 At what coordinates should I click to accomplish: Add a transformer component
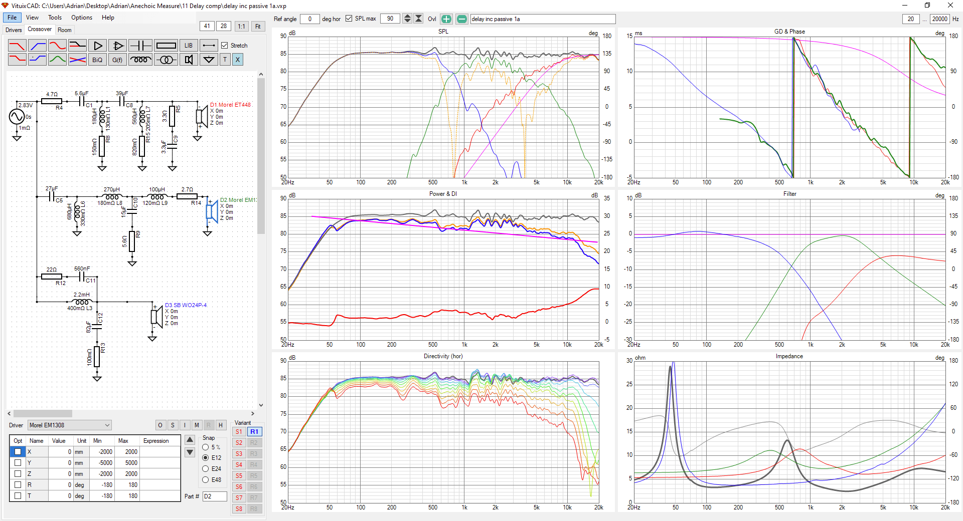click(166, 60)
